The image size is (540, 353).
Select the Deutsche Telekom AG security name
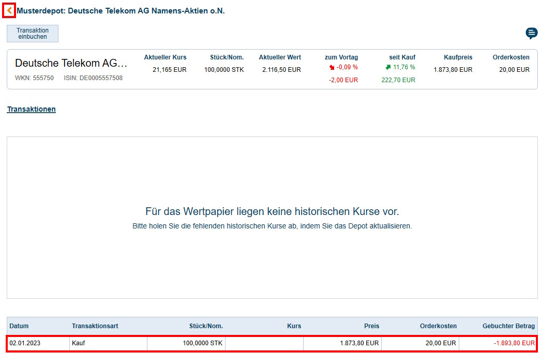click(x=71, y=63)
